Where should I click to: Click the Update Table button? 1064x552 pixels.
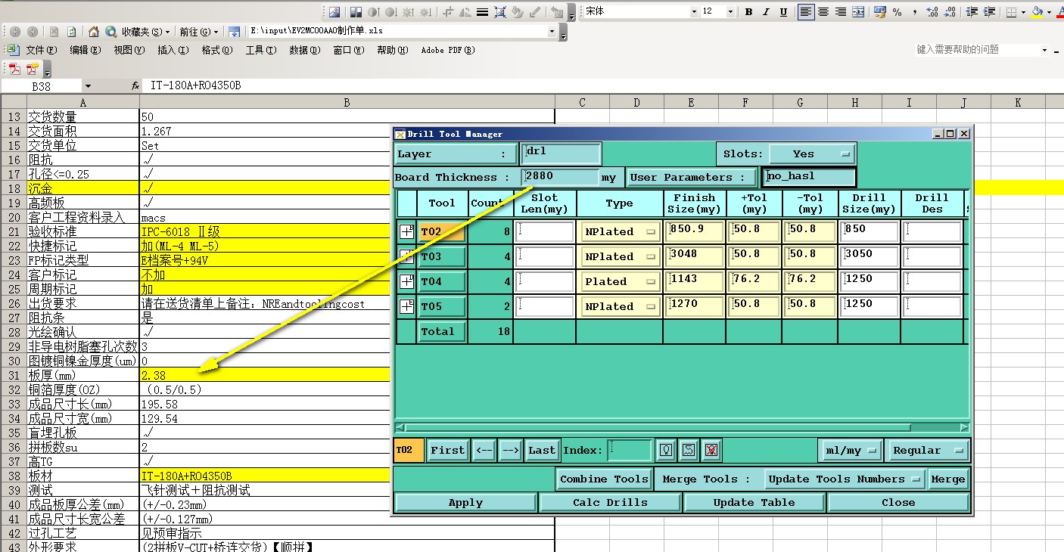tap(754, 502)
